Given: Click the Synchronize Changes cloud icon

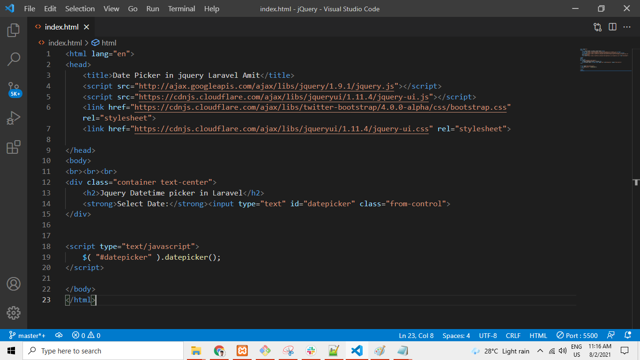Looking at the screenshot, I should (59, 336).
